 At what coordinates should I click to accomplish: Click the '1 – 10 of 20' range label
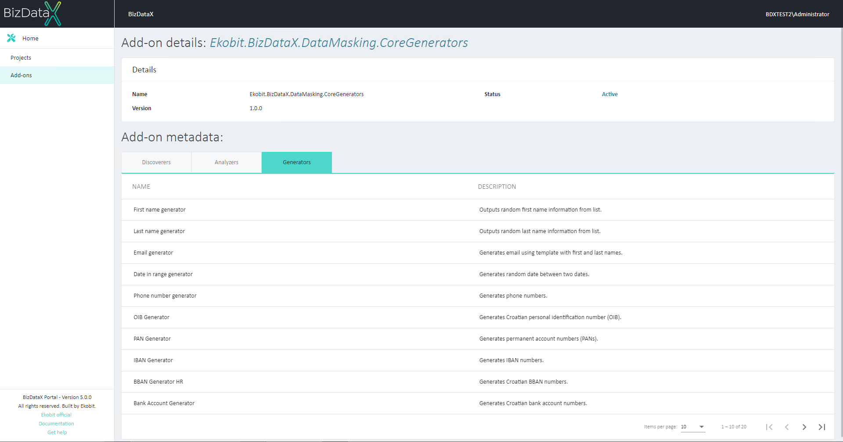pos(734,427)
